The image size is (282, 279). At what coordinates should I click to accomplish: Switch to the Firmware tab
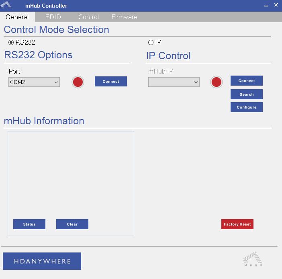(124, 17)
